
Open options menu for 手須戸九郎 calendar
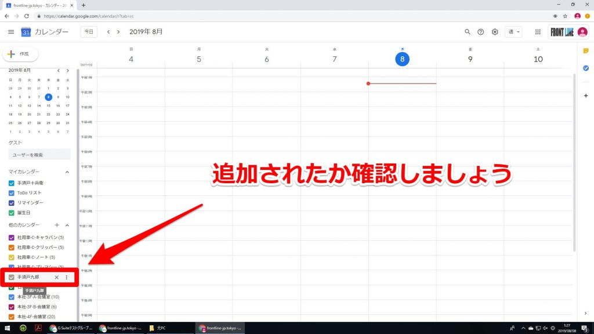coord(67,277)
